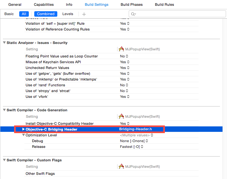This screenshot has width=227, height=179.
Task: Open the General tab
Action: (15, 4)
